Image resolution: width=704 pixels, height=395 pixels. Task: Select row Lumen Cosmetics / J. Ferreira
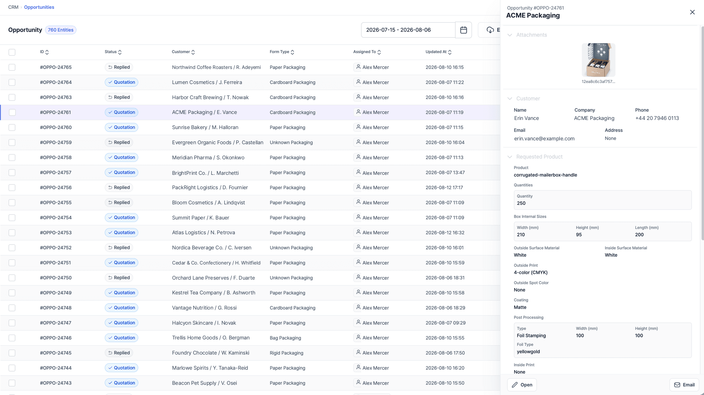250,82
